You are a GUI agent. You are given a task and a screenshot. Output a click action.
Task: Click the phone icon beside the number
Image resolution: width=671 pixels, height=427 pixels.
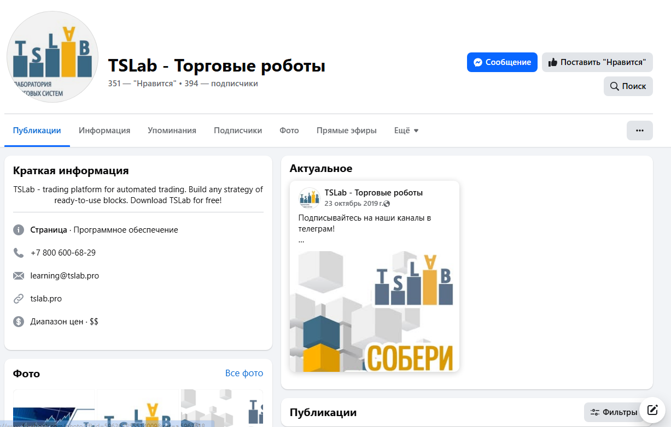click(x=19, y=253)
